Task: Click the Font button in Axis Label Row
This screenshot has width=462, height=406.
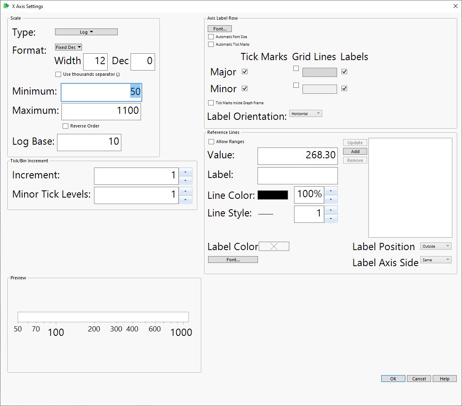Action: point(219,28)
